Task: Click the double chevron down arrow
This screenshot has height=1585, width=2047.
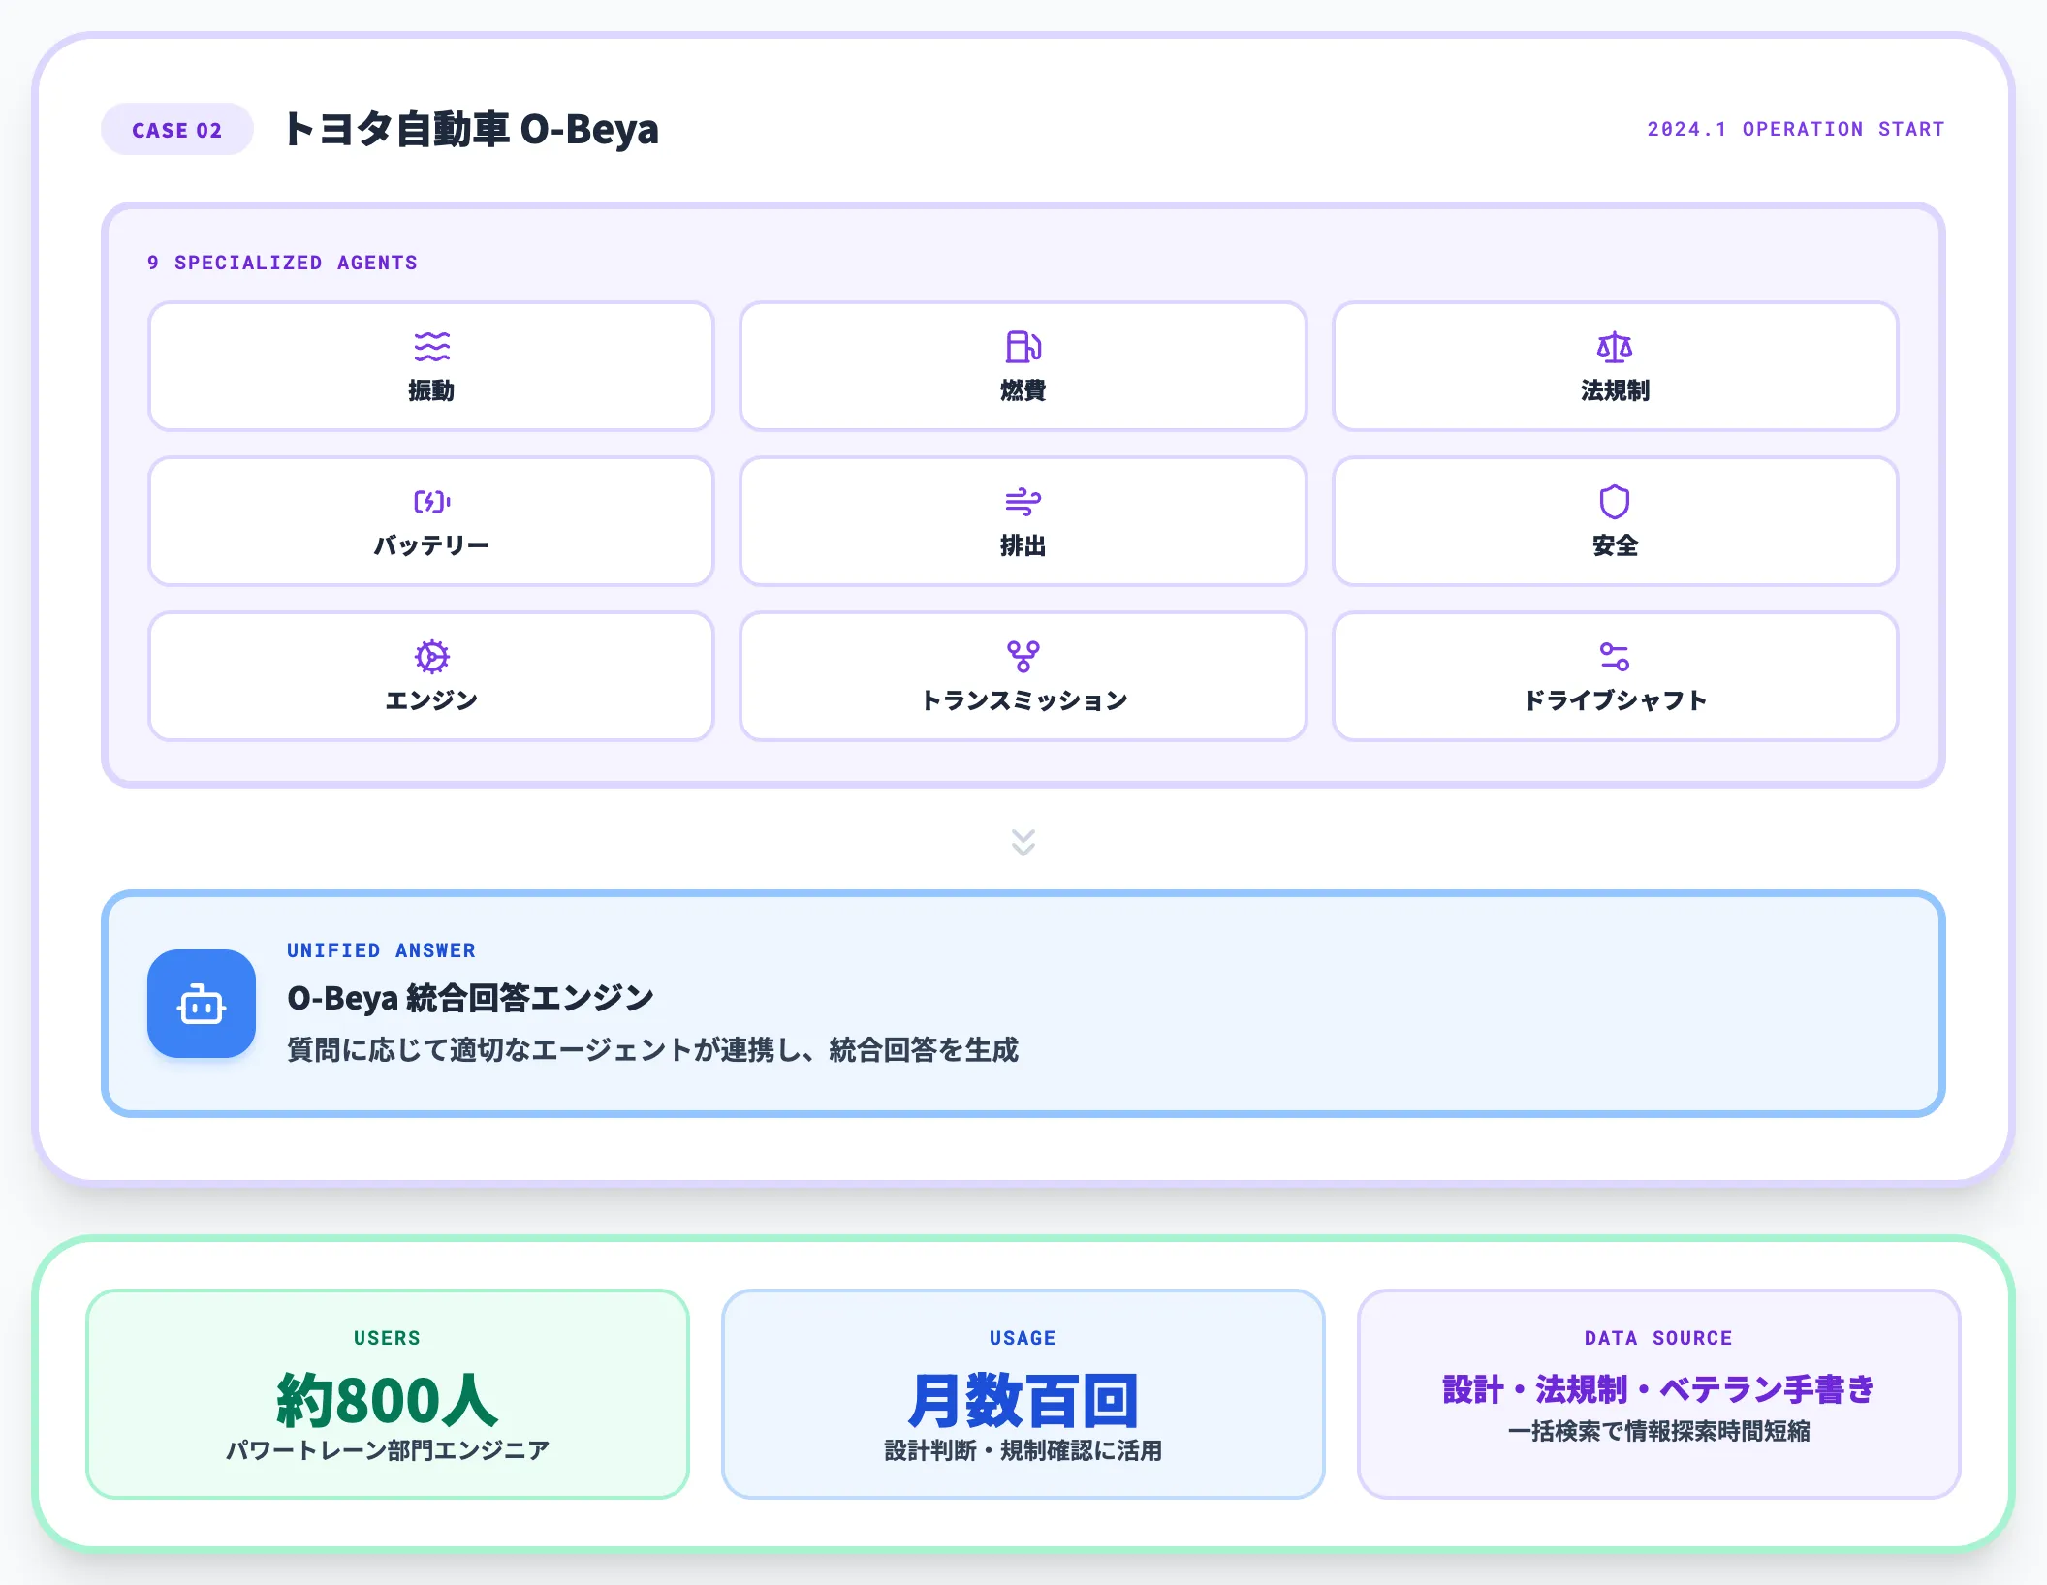Action: (1023, 842)
